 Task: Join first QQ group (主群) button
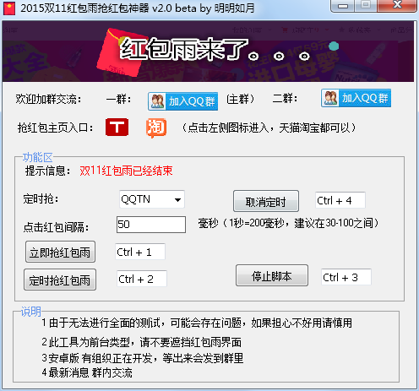pos(183,101)
